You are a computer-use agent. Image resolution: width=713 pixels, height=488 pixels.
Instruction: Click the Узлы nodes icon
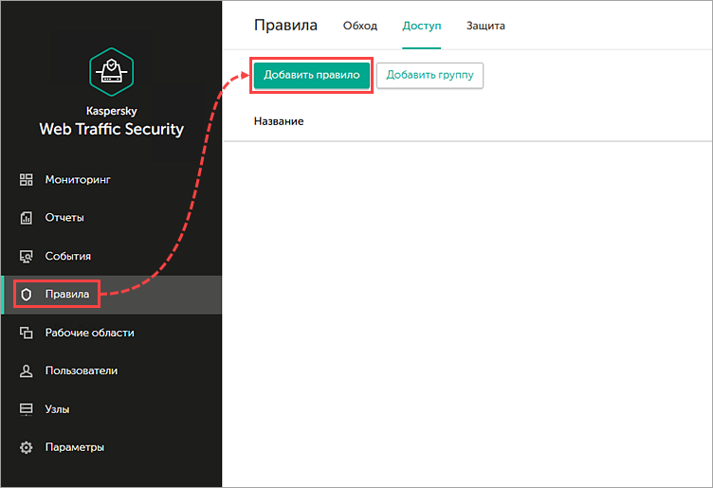tap(27, 409)
